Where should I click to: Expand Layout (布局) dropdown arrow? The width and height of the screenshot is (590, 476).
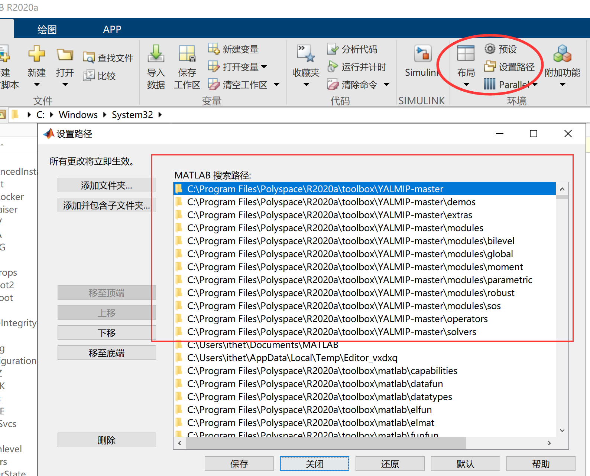466,85
